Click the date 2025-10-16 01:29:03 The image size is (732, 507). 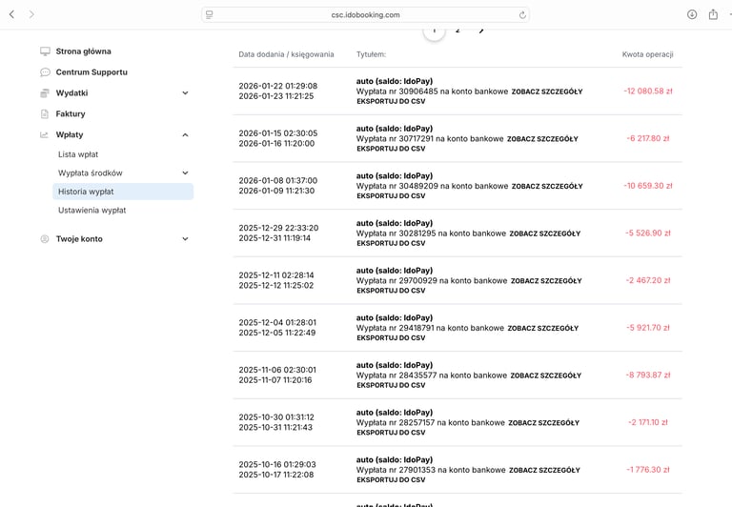pos(277,464)
